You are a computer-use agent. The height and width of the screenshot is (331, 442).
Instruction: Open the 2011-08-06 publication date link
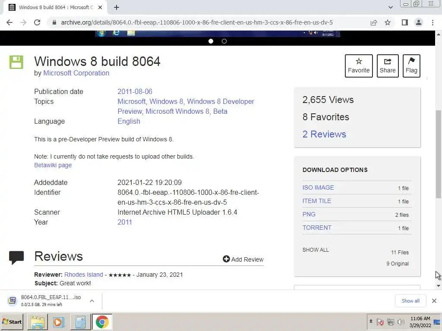tap(135, 92)
